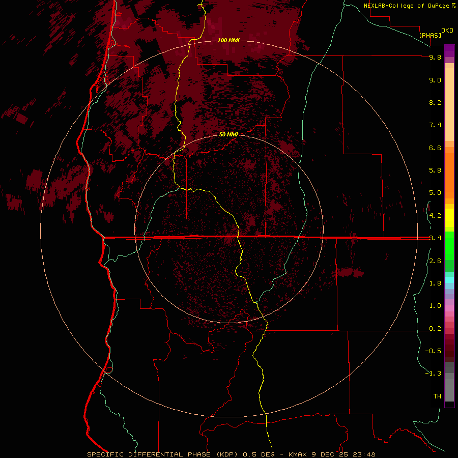This screenshot has height=458, width=458.
Task: Click the 2.6 value on the color scale
Action: 435,261
